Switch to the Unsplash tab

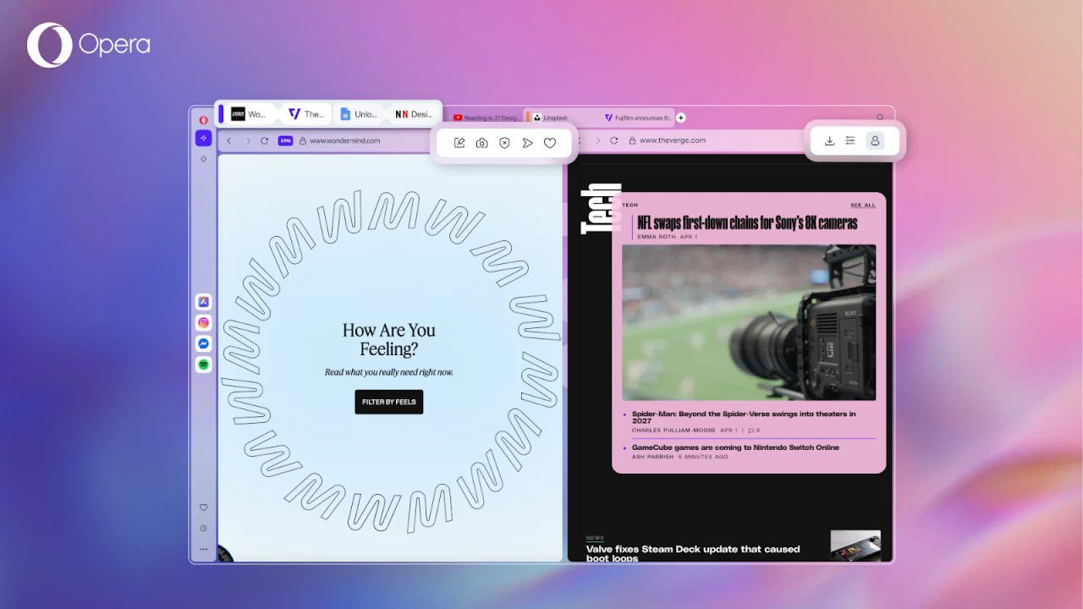[x=556, y=118]
